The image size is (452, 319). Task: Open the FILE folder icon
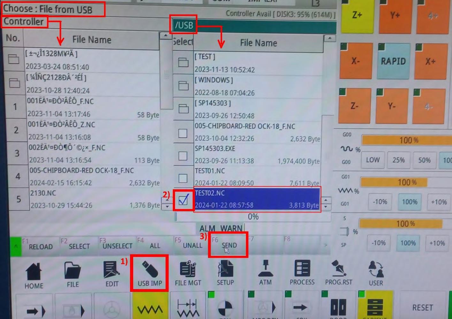point(73,275)
